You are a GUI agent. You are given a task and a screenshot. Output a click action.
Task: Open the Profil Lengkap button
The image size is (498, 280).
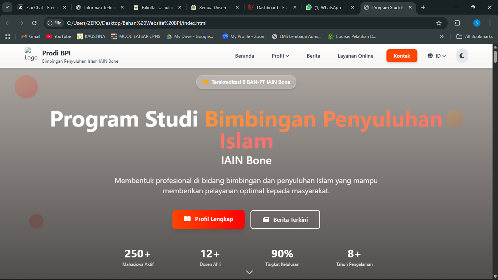coord(209,219)
